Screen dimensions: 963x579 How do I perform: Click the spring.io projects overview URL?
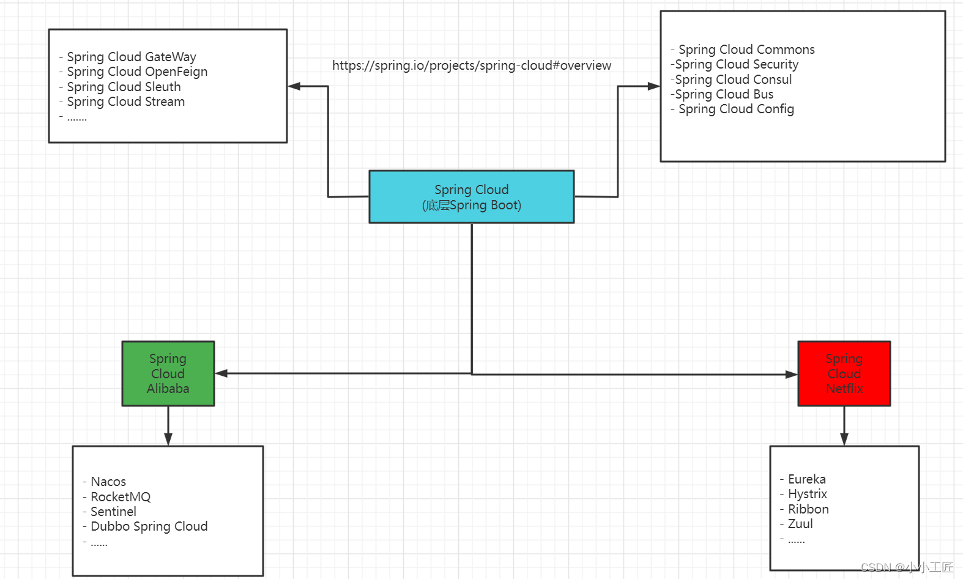(x=471, y=65)
